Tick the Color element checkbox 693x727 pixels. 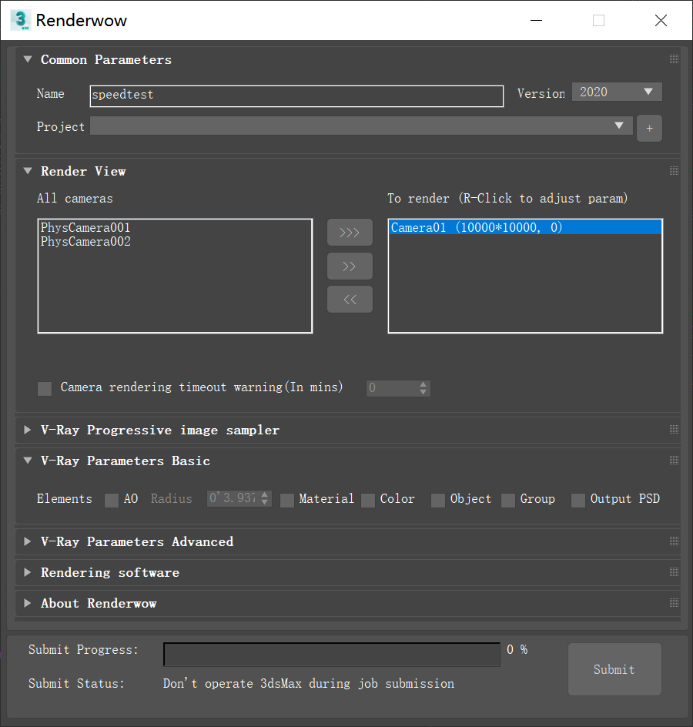(x=368, y=501)
